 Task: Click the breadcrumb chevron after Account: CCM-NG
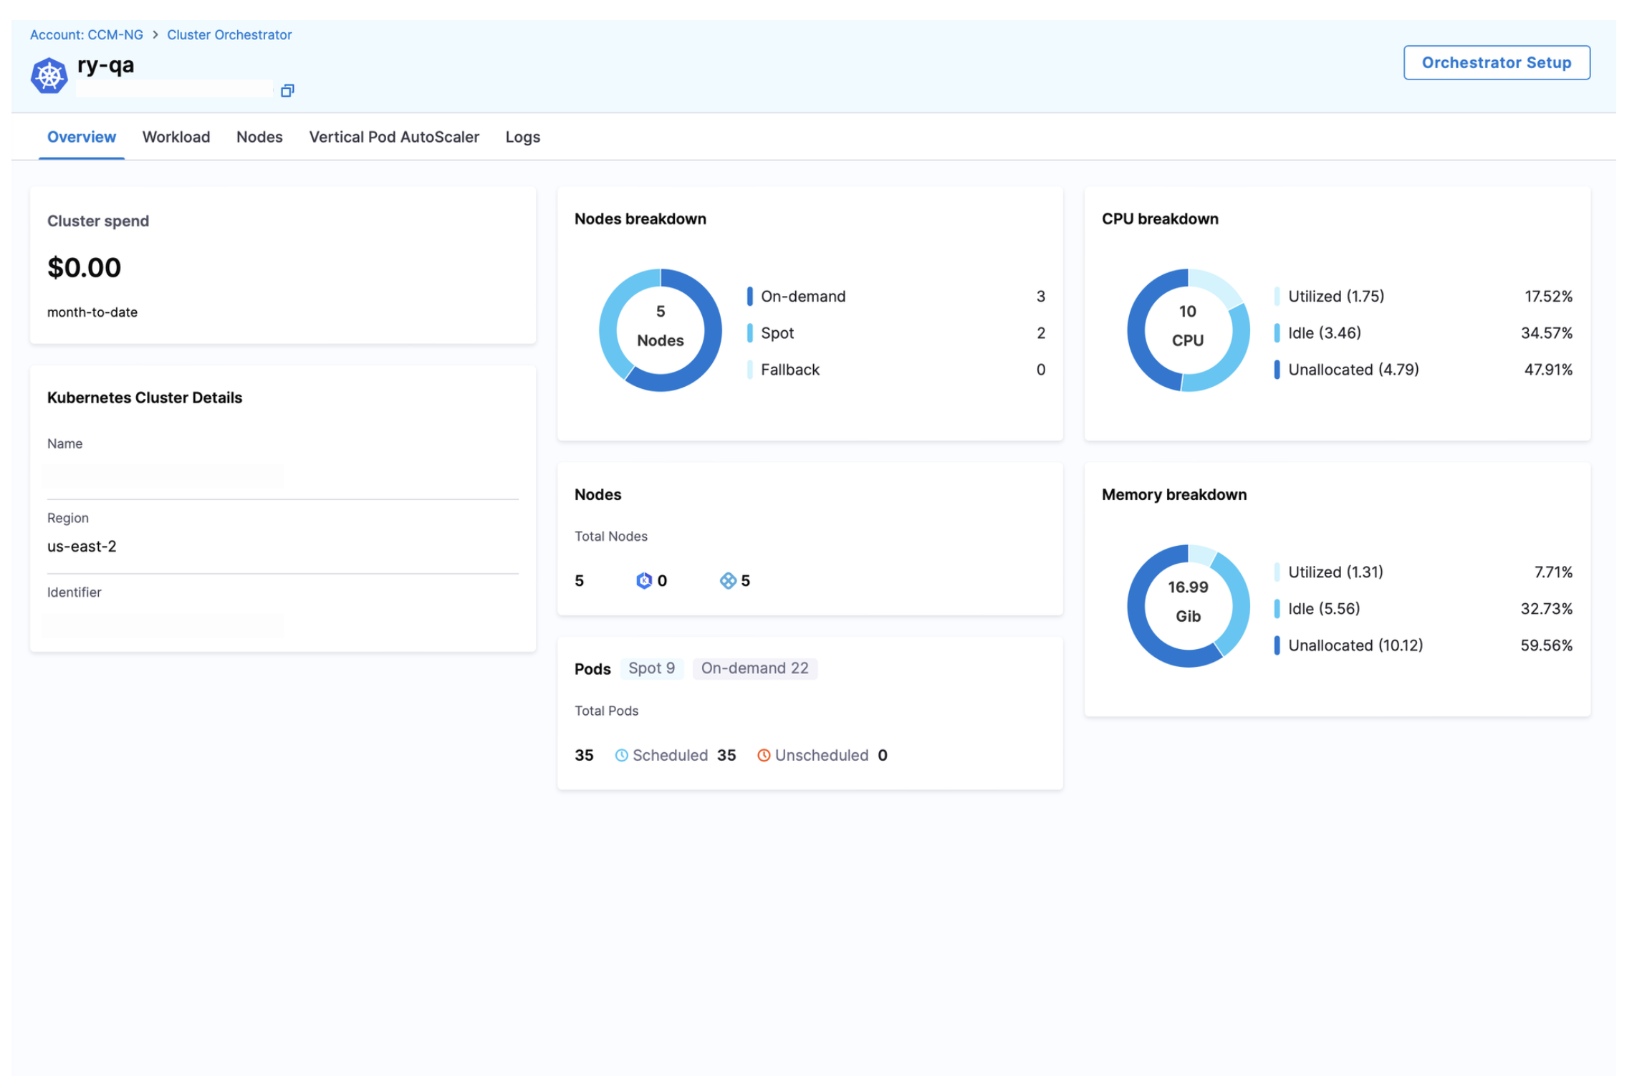[x=155, y=34]
